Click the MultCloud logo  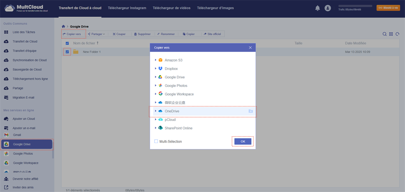click(26, 8)
